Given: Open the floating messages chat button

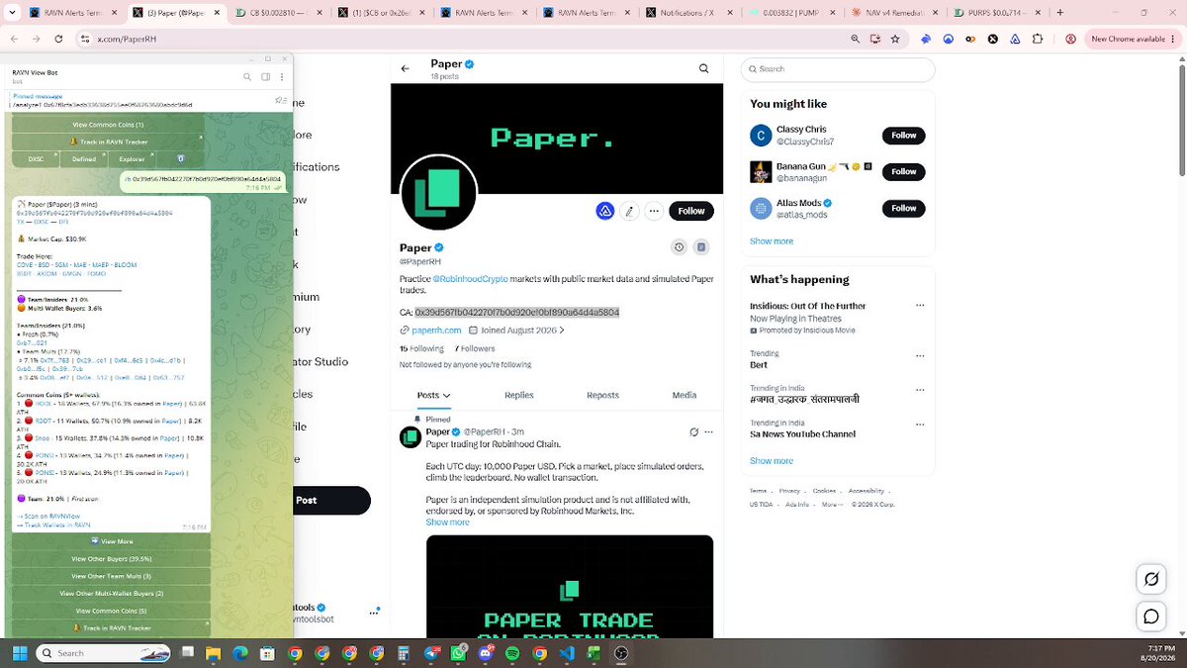Looking at the screenshot, I should (x=1151, y=617).
